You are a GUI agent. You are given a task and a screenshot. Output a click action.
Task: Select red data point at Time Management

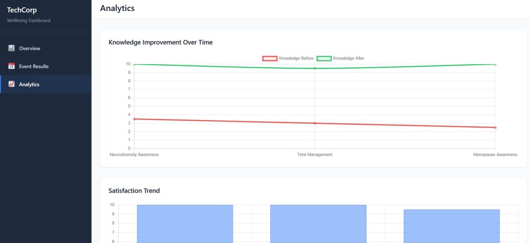(315, 123)
